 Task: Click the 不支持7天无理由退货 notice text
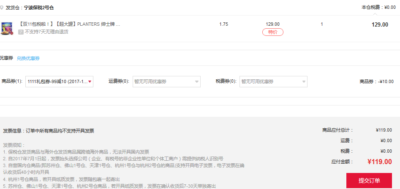[x=46, y=32]
